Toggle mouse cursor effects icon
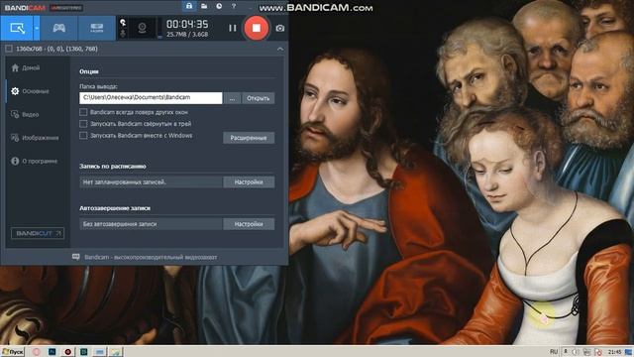634x357 pixels. click(123, 23)
